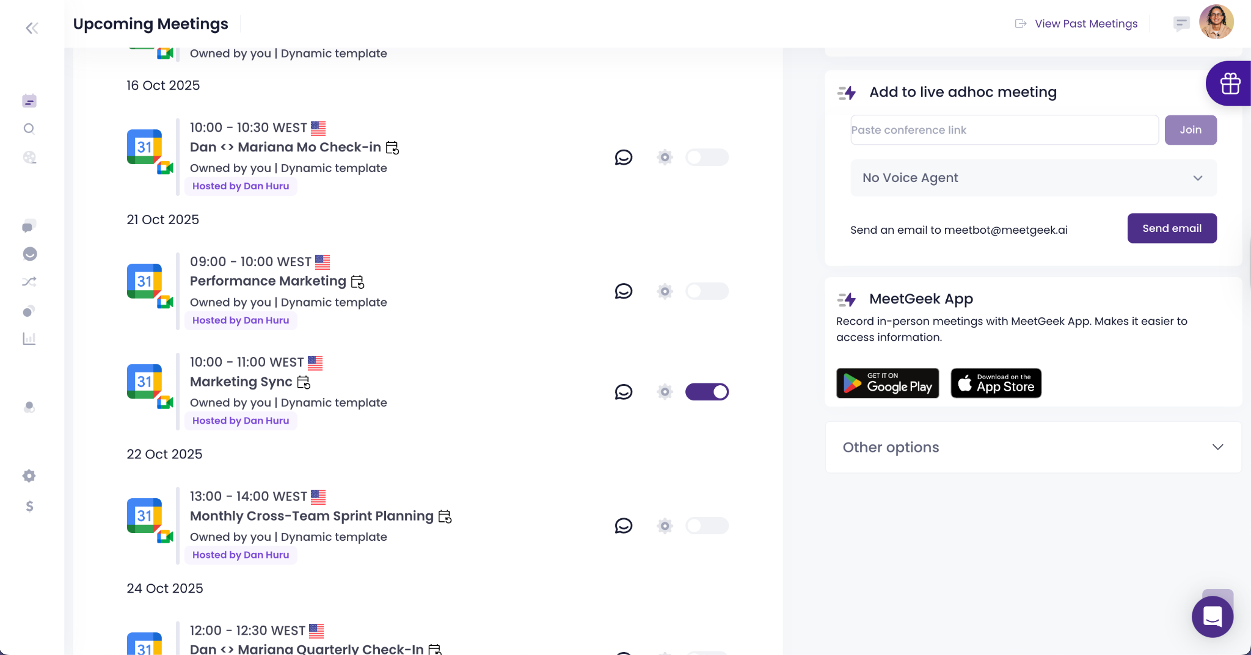Viewport: 1251px width, 655px height.
Task: Open the Get it on Google Play badge
Action: pos(887,383)
